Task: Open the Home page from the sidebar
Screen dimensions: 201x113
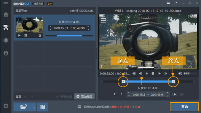Action: coord(6,14)
